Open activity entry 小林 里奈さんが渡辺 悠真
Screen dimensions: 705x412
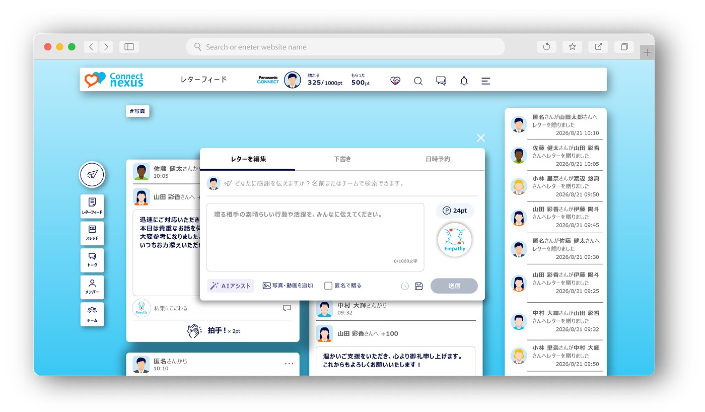click(x=556, y=186)
